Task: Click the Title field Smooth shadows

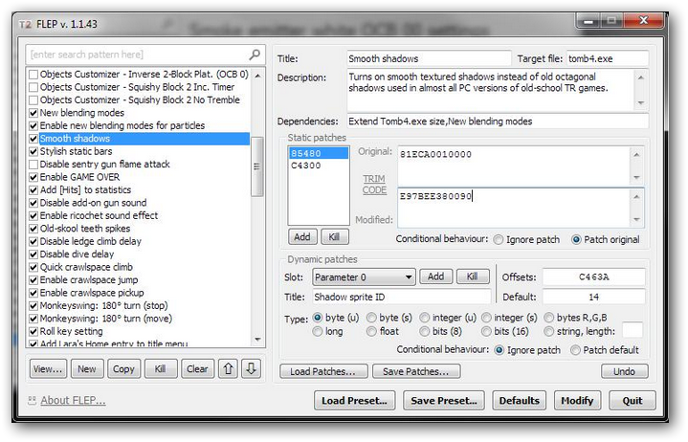Action: pyautogui.click(x=429, y=58)
